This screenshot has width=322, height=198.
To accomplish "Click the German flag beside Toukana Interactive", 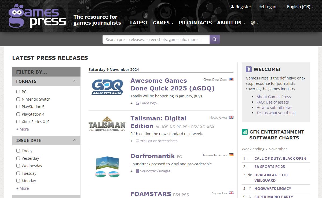I will tap(231, 155).
